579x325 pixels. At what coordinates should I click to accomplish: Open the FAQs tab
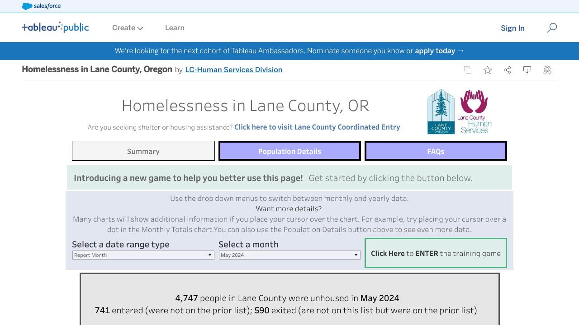(435, 151)
